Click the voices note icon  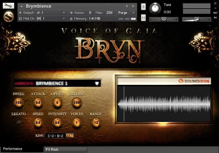[x=71, y=13]
